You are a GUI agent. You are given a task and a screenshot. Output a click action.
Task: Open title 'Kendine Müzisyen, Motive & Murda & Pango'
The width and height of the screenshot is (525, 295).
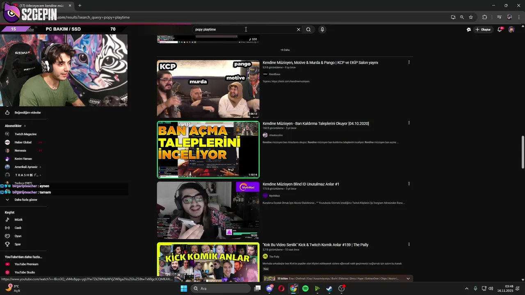point(320,63)
